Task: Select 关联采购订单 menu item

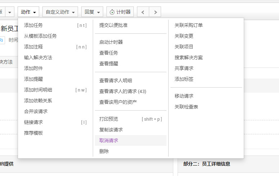Action: (x=188, y=25)
